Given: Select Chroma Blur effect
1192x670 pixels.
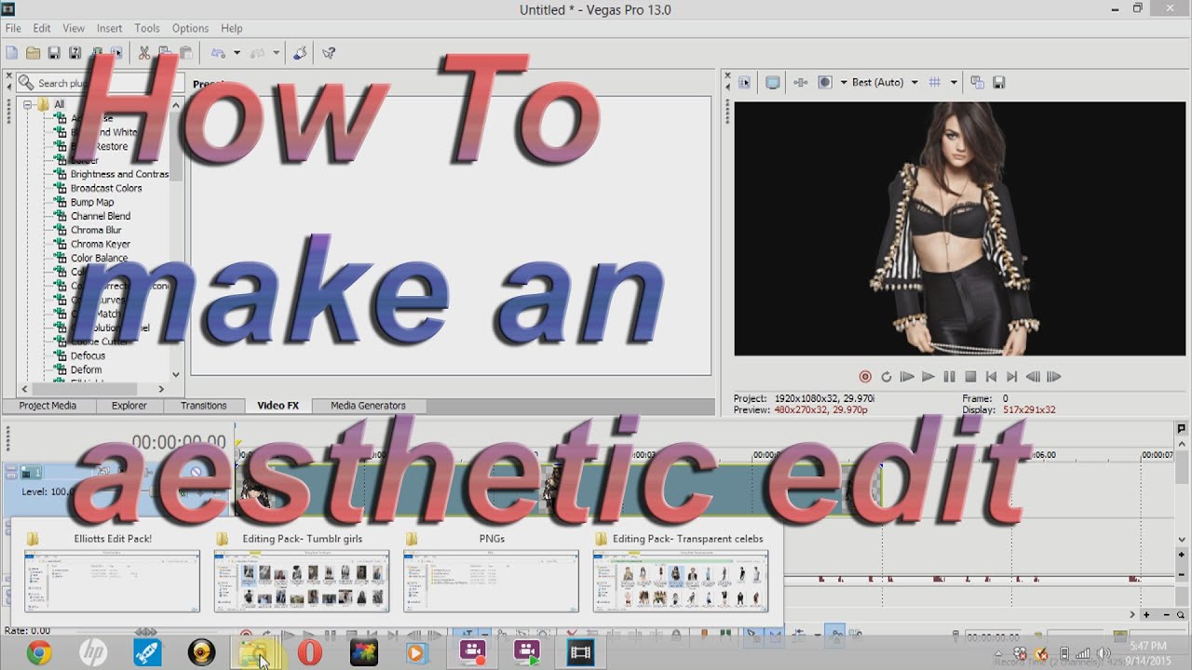Looking at the screenshot, I should 96,230.
